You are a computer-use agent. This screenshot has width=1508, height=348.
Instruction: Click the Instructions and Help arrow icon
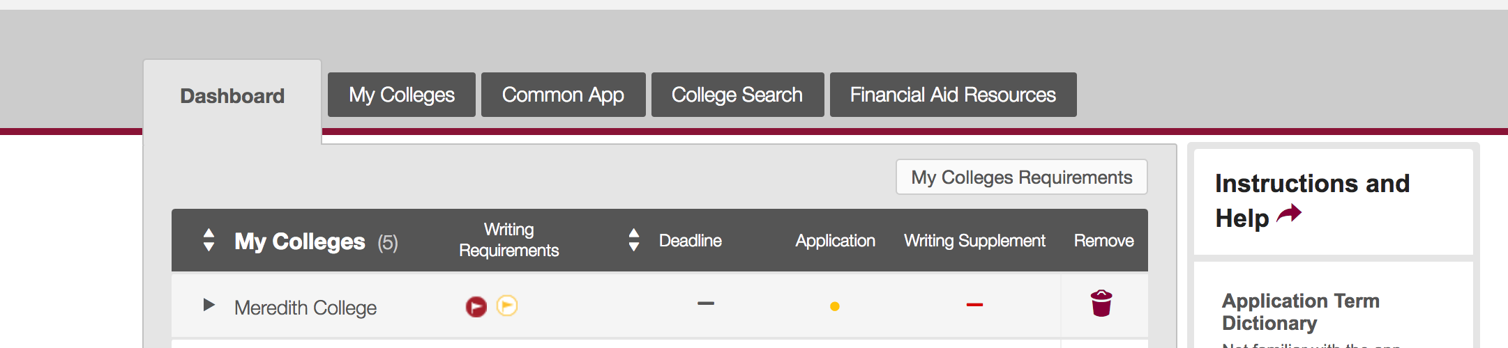coord(1289,214)
